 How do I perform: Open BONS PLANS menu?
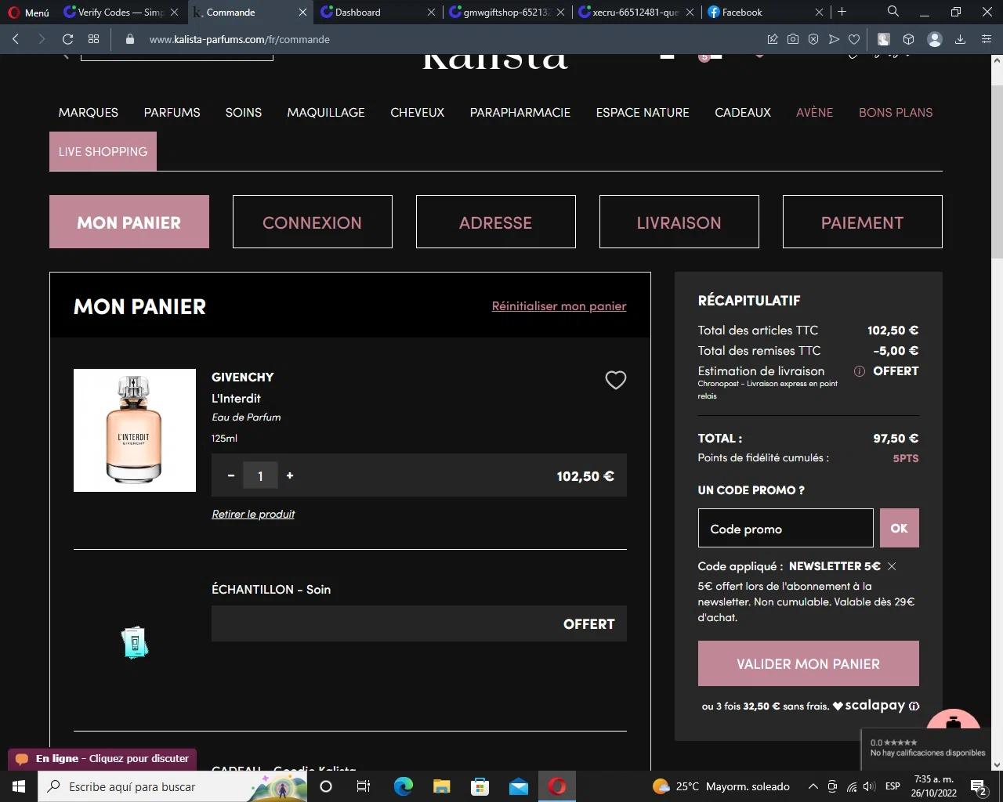(896, 112)
